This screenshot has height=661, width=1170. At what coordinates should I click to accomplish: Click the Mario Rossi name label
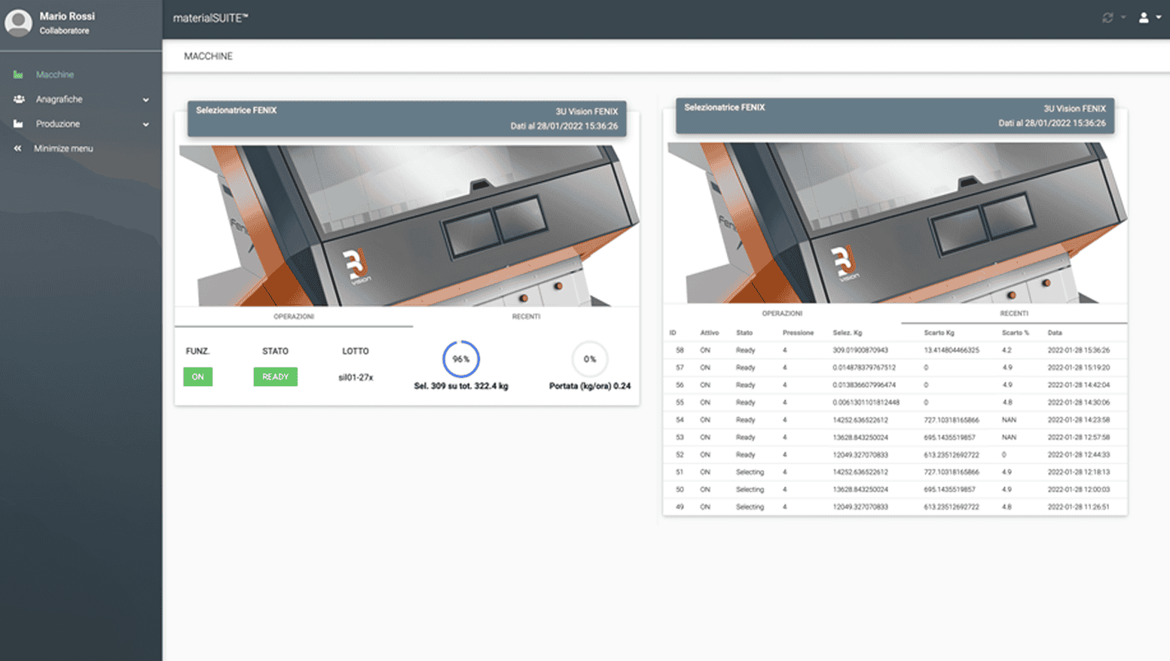(67, 17)
